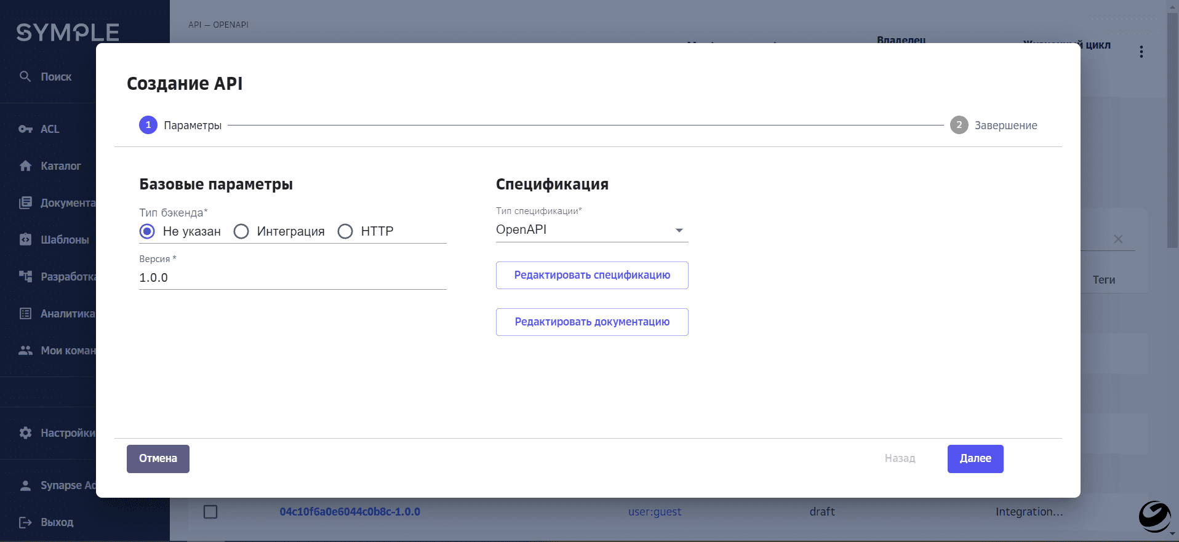Image resolution: width=1179 pixels, height=542 pixels.
Task: Open the 'Каталог' sidebar menu item
Action: tap(61, 166)
